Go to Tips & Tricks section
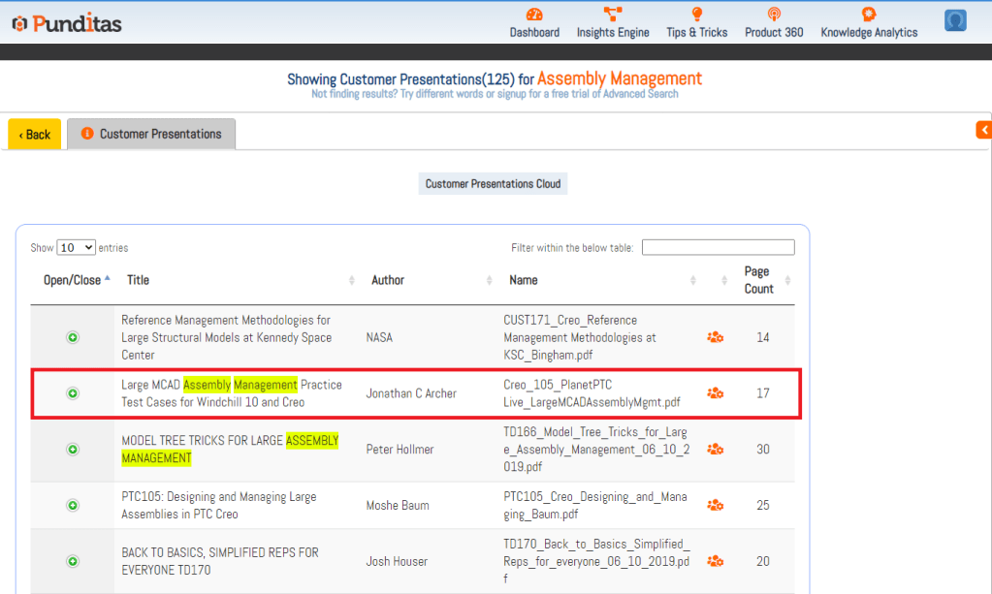 point(696,22)
